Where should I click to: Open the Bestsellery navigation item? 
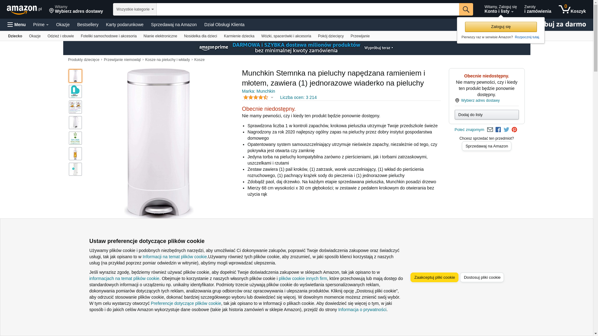tap(88, 25)
